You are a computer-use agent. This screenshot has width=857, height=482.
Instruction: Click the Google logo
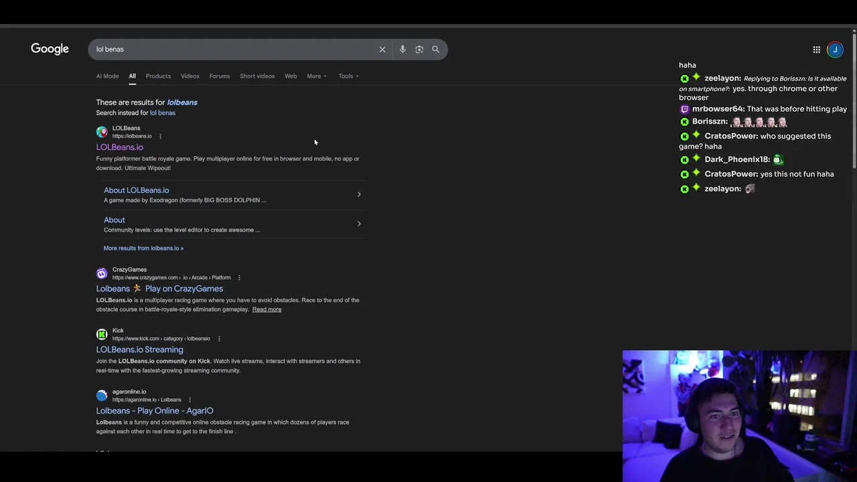click(50, 49)
